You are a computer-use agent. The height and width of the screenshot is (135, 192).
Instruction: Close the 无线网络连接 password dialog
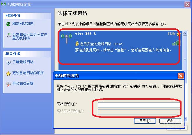181,76
